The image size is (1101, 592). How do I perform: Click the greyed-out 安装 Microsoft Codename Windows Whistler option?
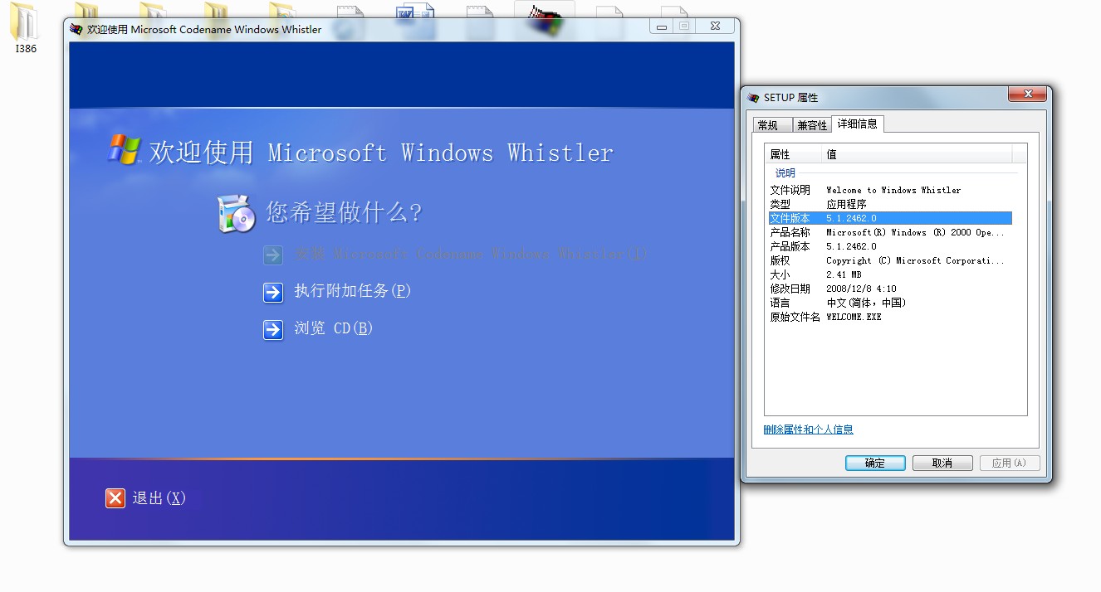coord(471,254)
